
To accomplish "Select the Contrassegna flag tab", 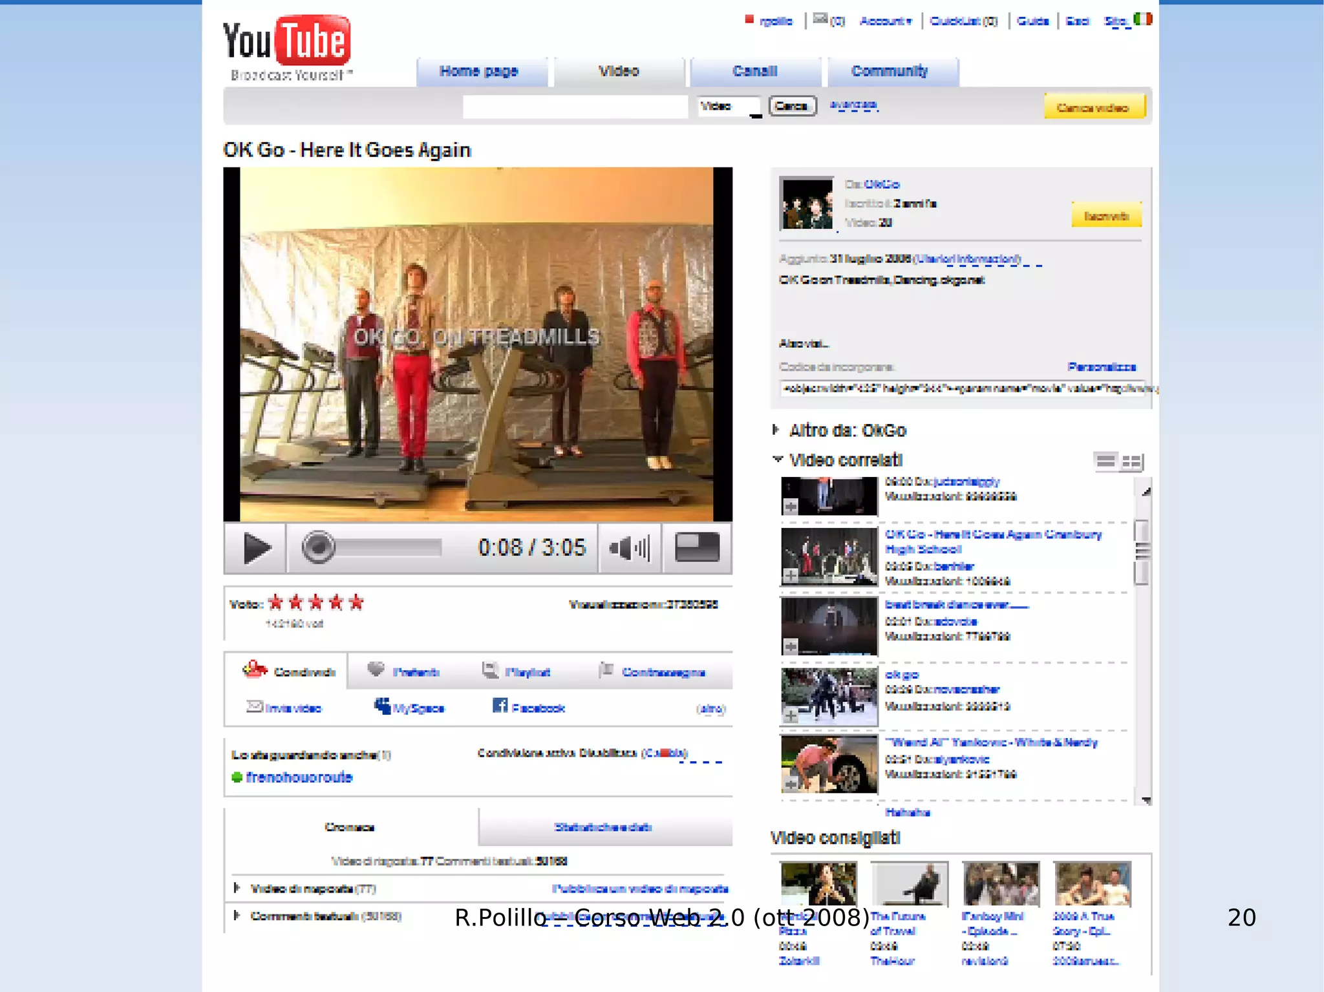I will (652, 671).
